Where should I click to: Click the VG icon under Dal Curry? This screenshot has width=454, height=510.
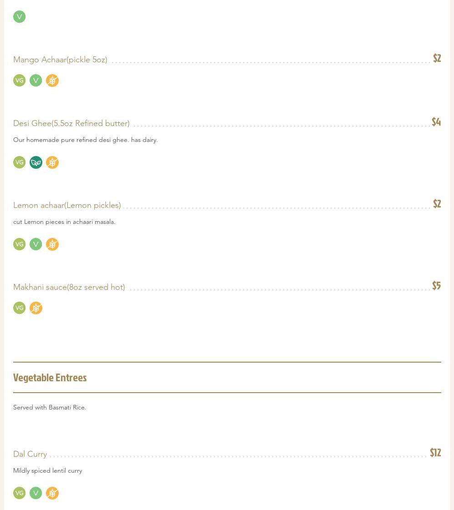(19, 493)
